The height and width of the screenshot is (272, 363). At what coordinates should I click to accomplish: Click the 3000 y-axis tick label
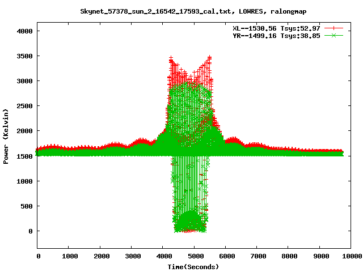click(x=25, y=81)
